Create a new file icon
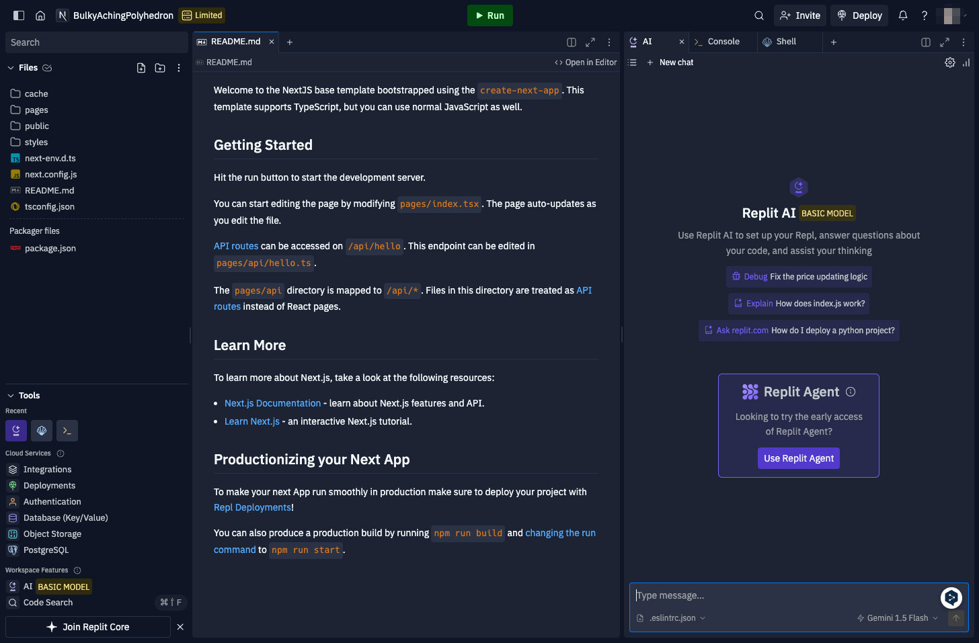 click(141, 68)
